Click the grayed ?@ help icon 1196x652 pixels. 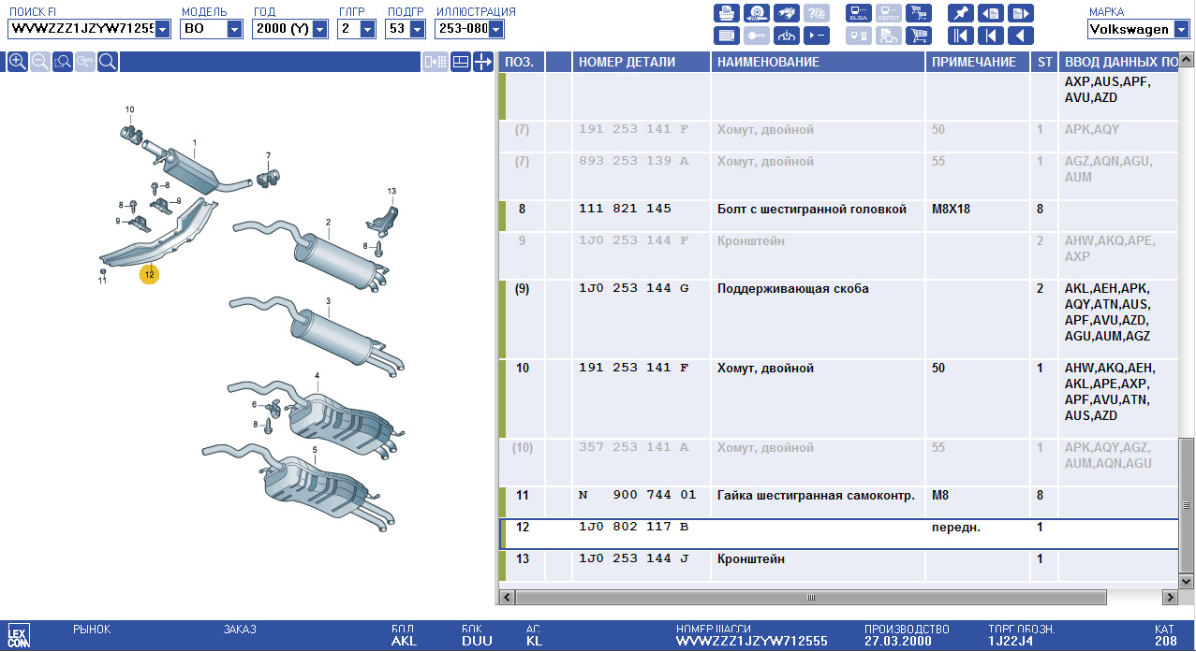pos(816,13)
